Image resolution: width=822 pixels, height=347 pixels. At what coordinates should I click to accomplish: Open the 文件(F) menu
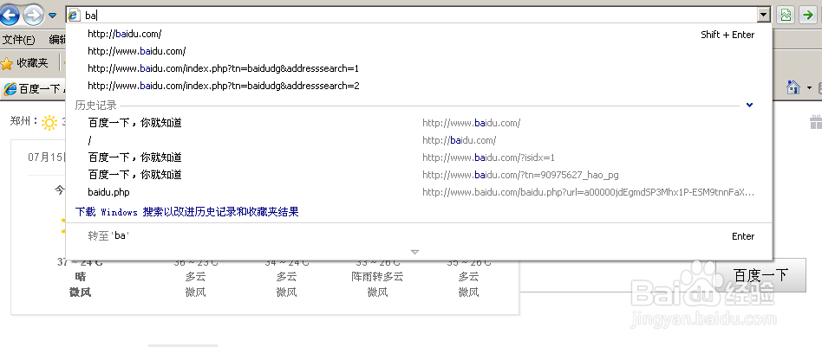pyautogui.click(x=19, y=40)
